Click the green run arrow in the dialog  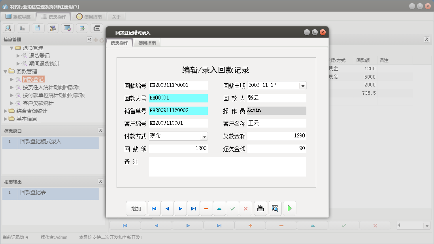click(x=289, y=208)
